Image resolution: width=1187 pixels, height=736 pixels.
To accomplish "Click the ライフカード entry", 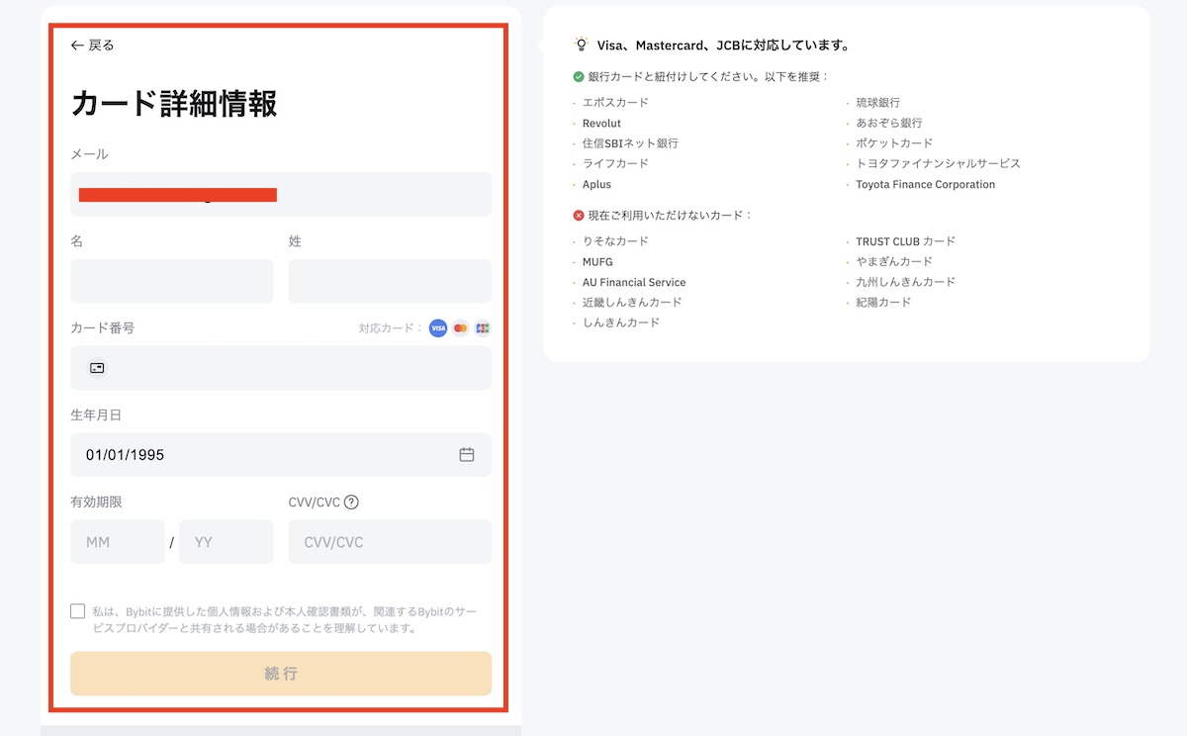I will 615,163.
